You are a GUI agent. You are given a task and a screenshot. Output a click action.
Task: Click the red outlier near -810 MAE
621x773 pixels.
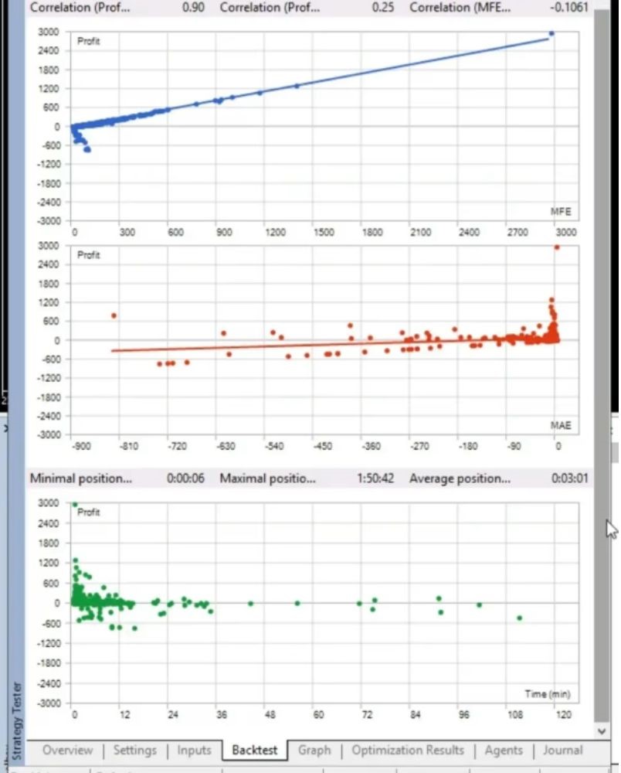(x=114, y=315)
